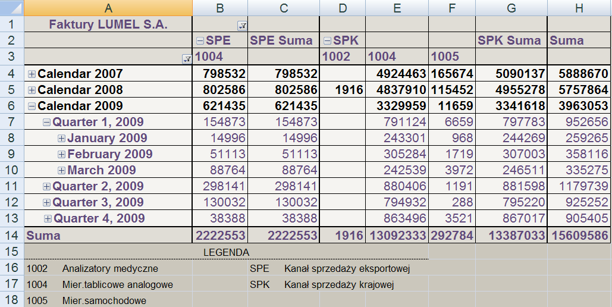
Task: Select cell with value 5888670
Action: pos(580,73)
